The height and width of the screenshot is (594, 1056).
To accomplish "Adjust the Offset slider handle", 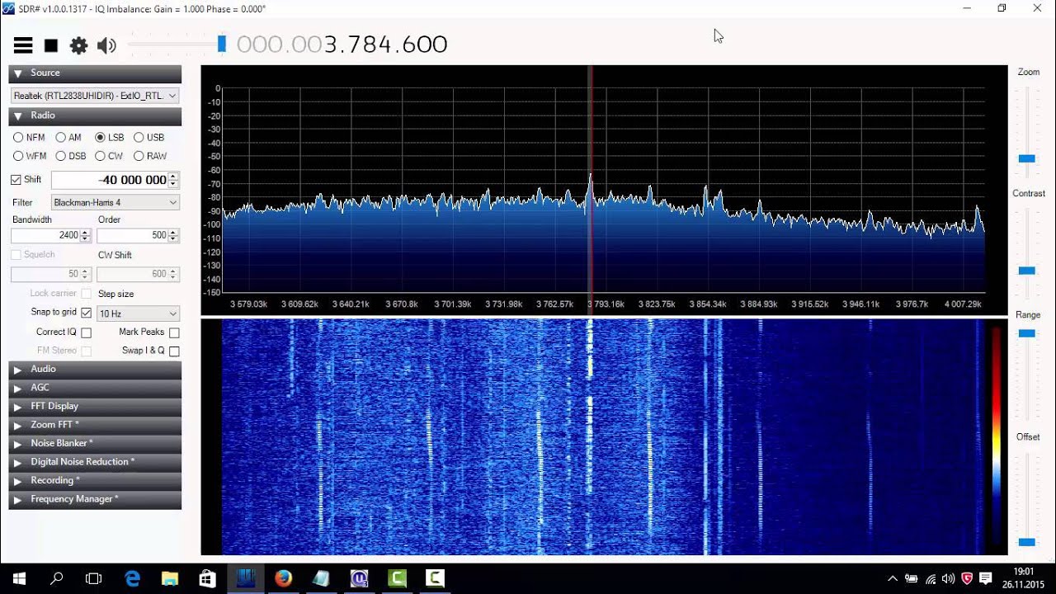I will click(x=1026, y=542).
